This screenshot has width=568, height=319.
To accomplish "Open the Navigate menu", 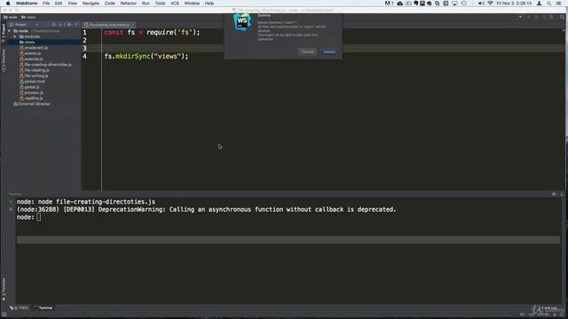I will 91,4.
